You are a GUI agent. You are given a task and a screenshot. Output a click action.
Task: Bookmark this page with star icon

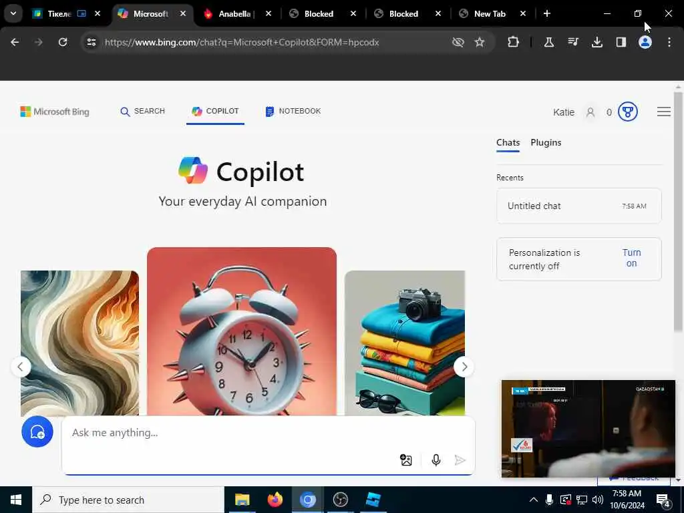480,42
